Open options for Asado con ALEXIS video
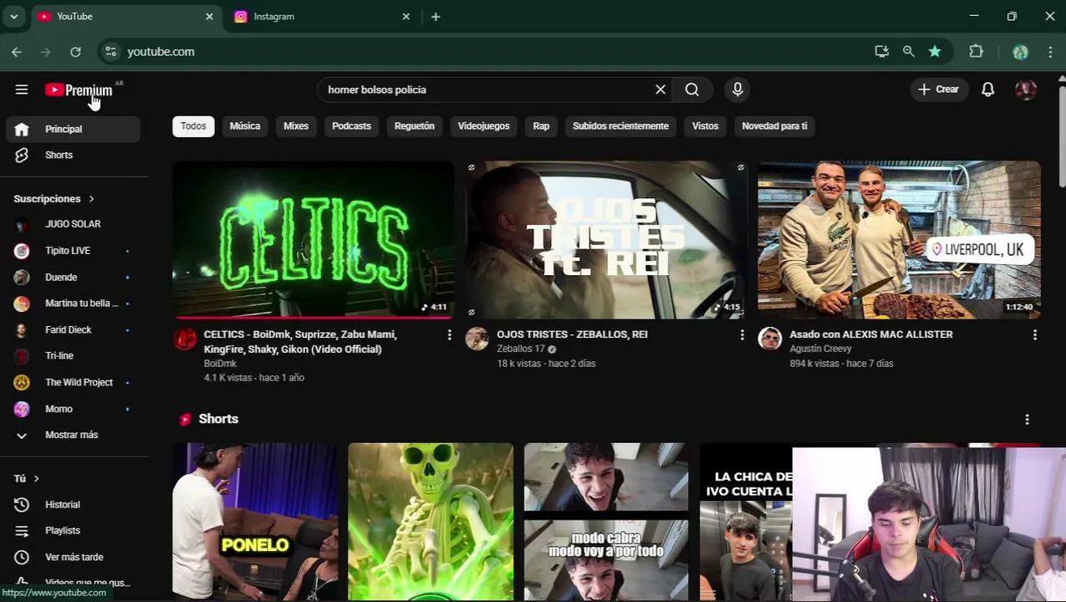1066x602 pixels. click(x=1034, y=335)
